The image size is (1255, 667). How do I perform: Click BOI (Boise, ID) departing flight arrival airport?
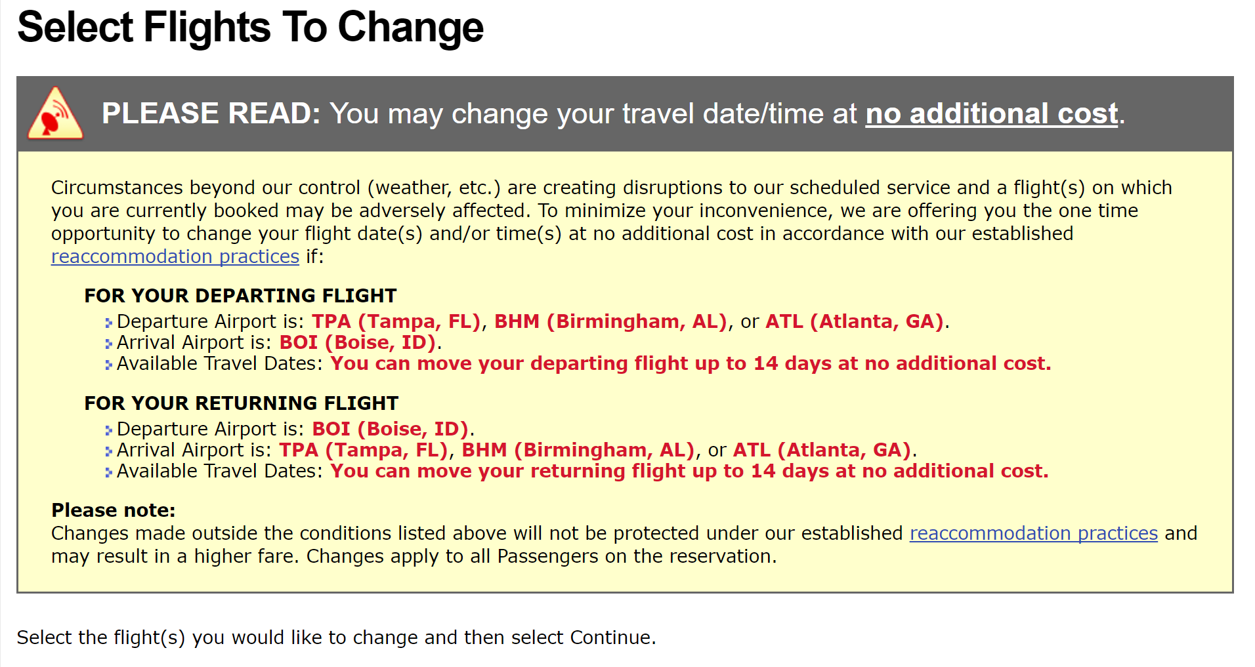click(358, 342)
